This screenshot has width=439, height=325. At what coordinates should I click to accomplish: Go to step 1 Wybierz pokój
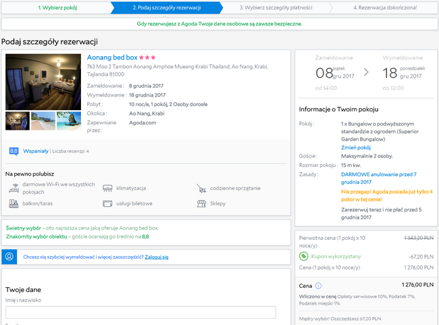(57, 7)
